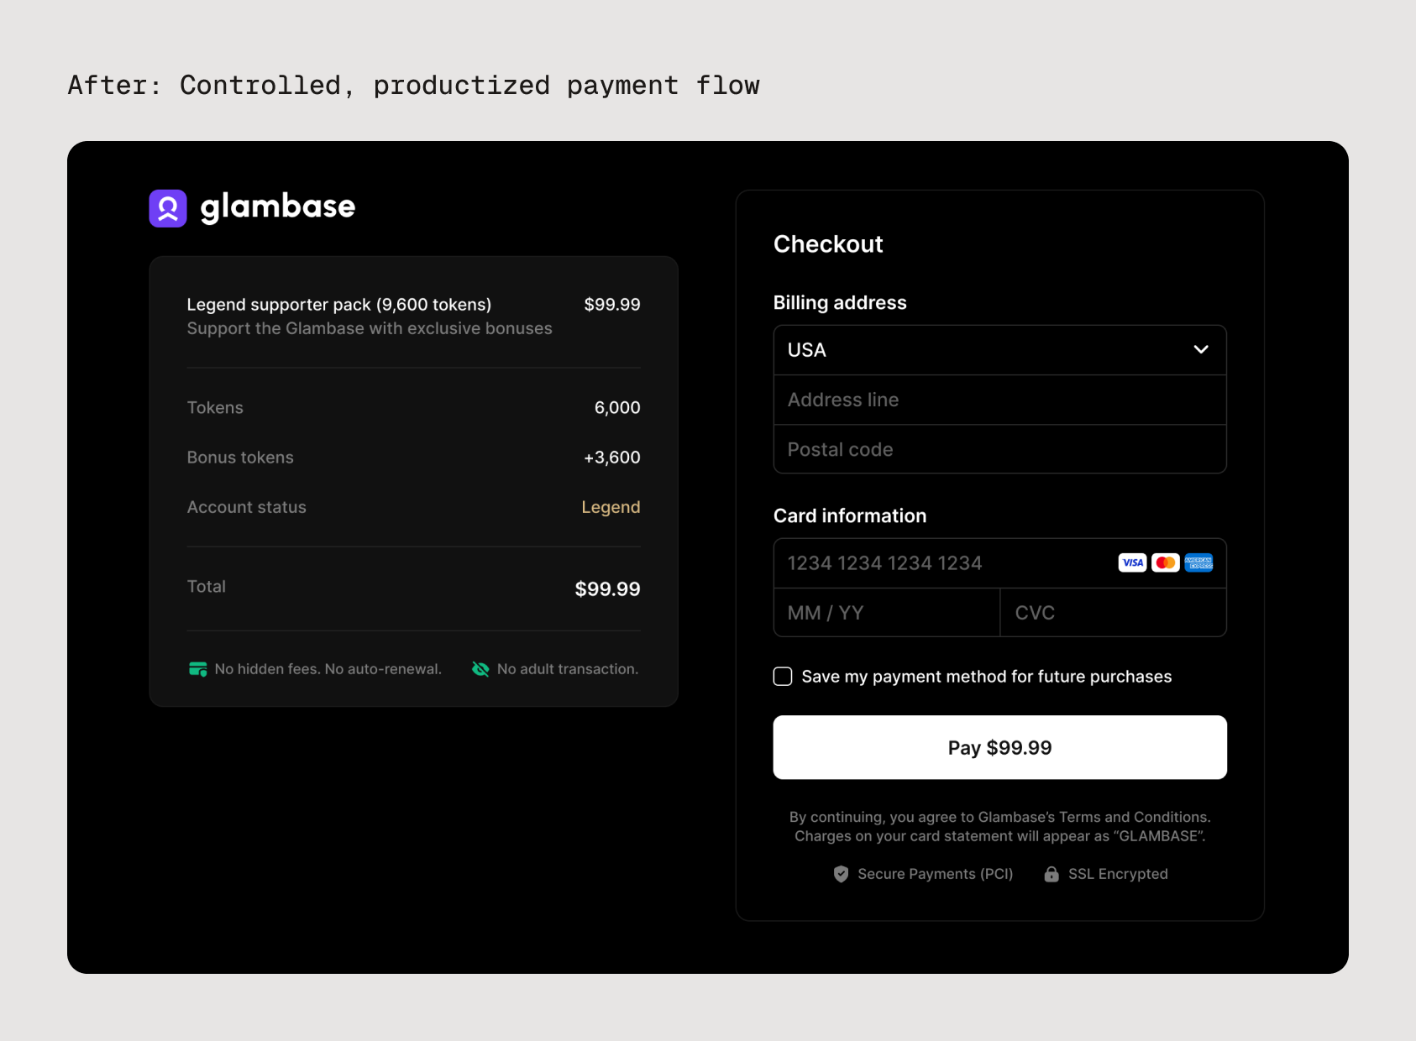
Task: Click the card number input field
Action: (941, 563)
